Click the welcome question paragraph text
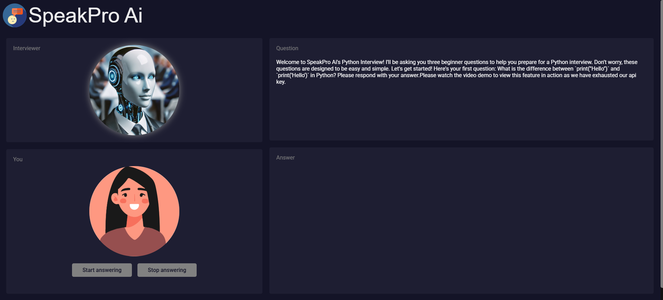Screen dimensions: 663x300 pos(457,72)
